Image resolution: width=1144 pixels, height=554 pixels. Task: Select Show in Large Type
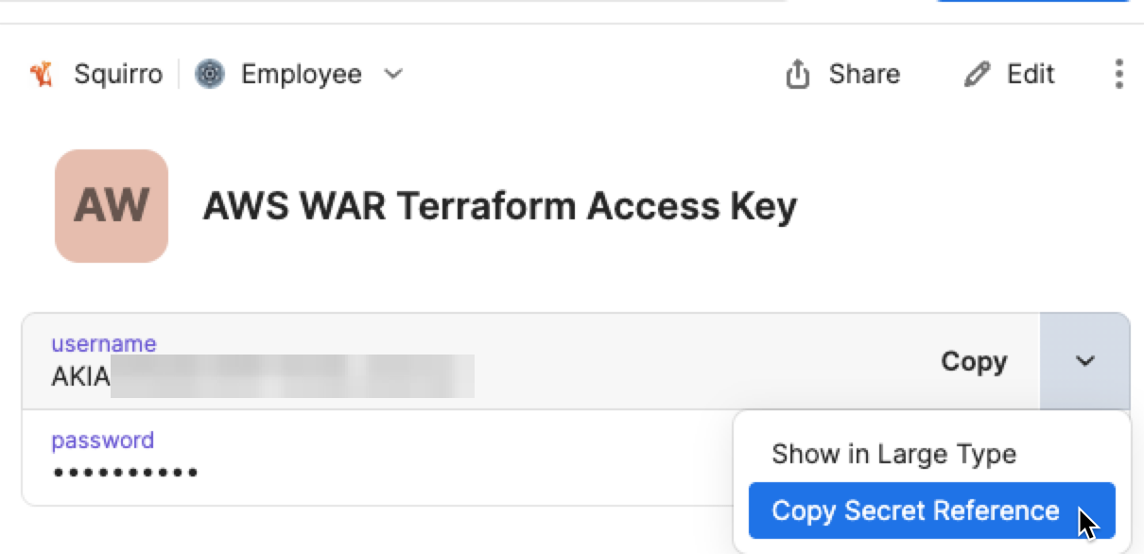tap(893, 454)
